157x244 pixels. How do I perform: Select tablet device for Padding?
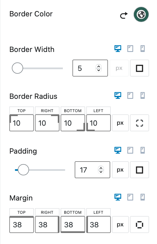tap(130, 150)
